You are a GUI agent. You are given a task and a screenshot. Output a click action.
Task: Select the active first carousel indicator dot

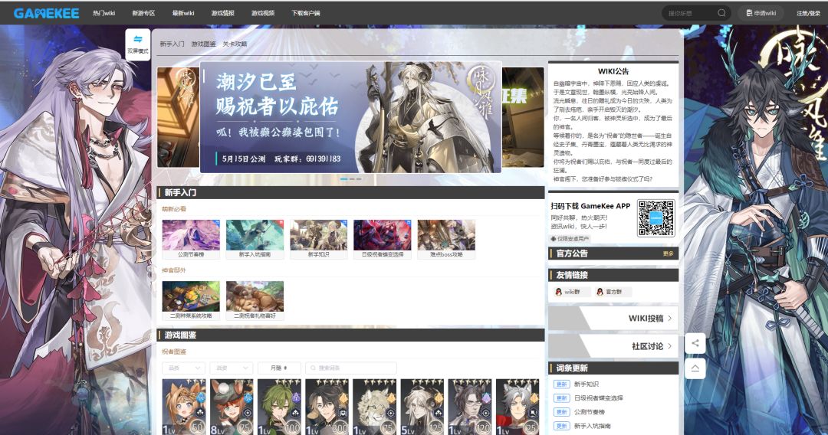point(343,179)
